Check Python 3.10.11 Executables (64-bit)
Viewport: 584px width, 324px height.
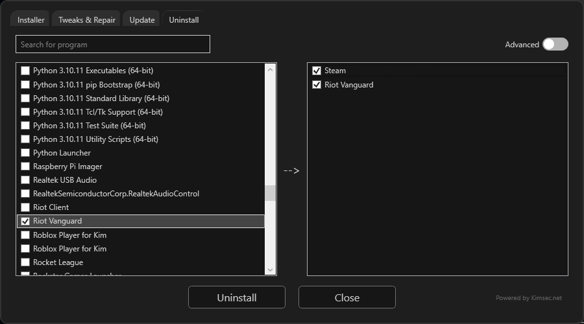[x=25, y=71]
